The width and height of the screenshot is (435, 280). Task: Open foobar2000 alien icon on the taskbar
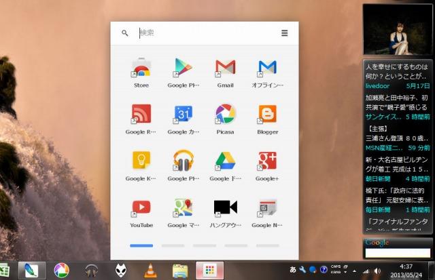click(121, 271)
